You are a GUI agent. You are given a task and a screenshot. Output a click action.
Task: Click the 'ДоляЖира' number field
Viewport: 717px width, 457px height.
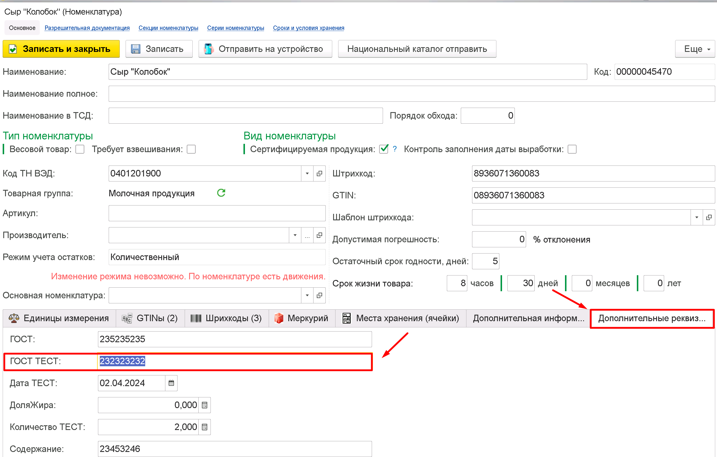tap(148, 405)
